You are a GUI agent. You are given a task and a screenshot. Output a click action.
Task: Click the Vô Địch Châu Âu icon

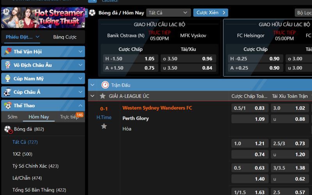point(7,65)
